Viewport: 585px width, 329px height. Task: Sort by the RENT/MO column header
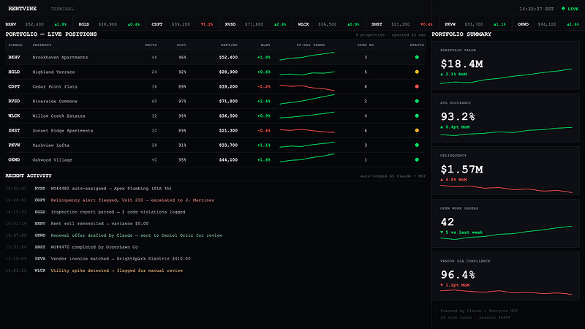[229, 45]
